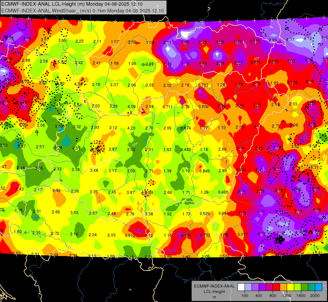Select the white legend color swatch
This screenshot has height=302, width=328.
tap(241, 287)
